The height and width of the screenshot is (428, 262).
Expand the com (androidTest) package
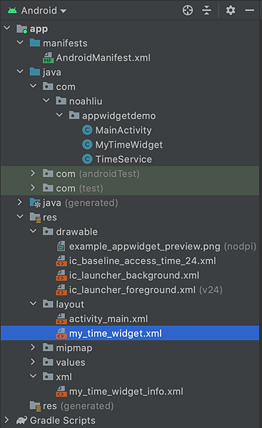[x=33, y=173]
